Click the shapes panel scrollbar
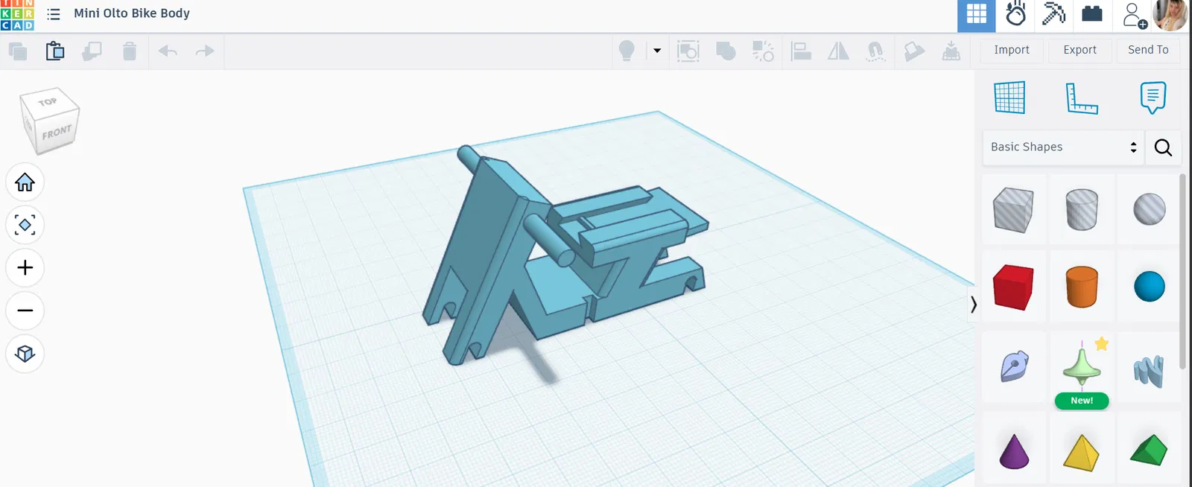1192x487 pixels. 1183,272
